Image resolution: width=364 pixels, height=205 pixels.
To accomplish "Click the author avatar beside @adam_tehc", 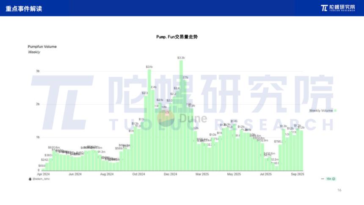I will click(30, 179).
